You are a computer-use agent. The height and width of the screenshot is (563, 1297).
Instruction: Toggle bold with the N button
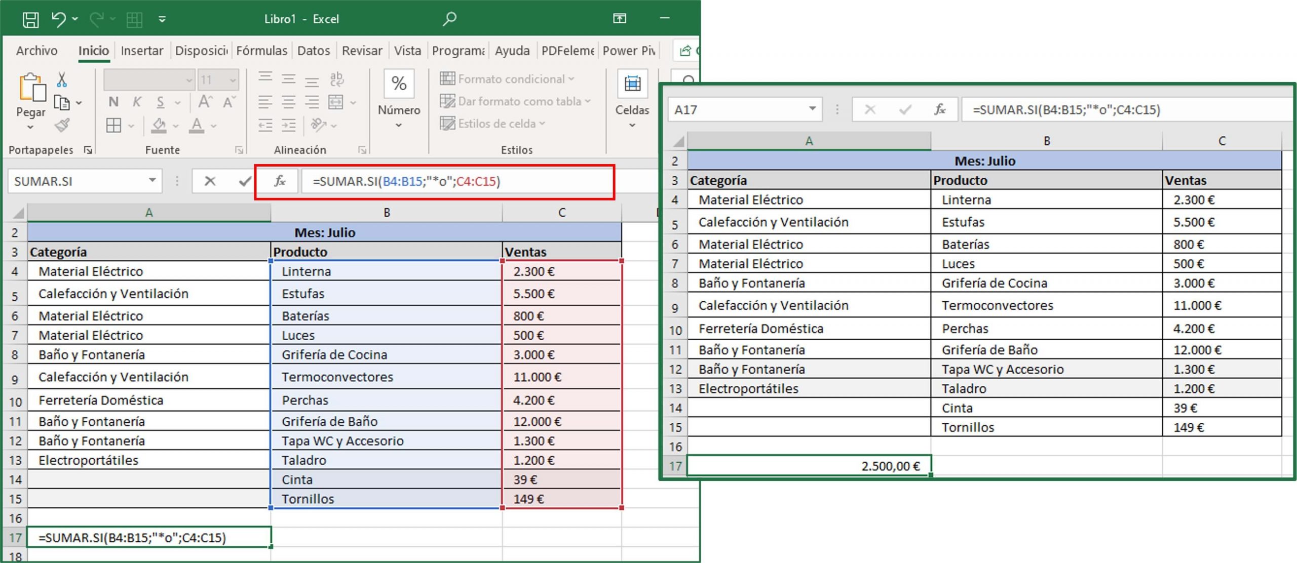click(113, 101)
